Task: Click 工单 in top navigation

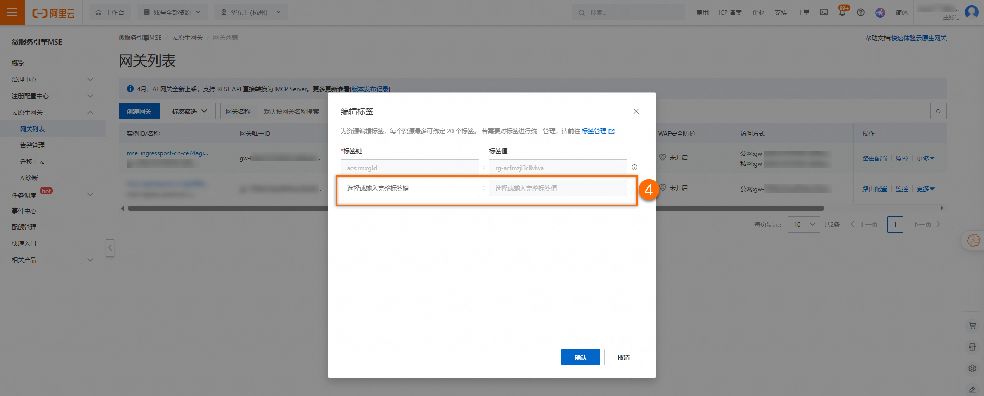Action: pos(803,12)
